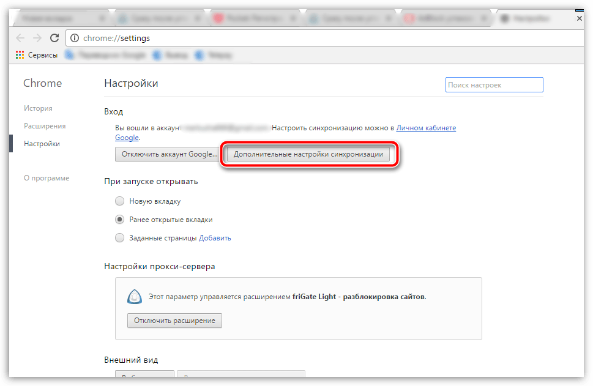The height and width of the screenshot is (386, 593).
Task: Open Настройки in the sidebar
Action: point(42,144)
